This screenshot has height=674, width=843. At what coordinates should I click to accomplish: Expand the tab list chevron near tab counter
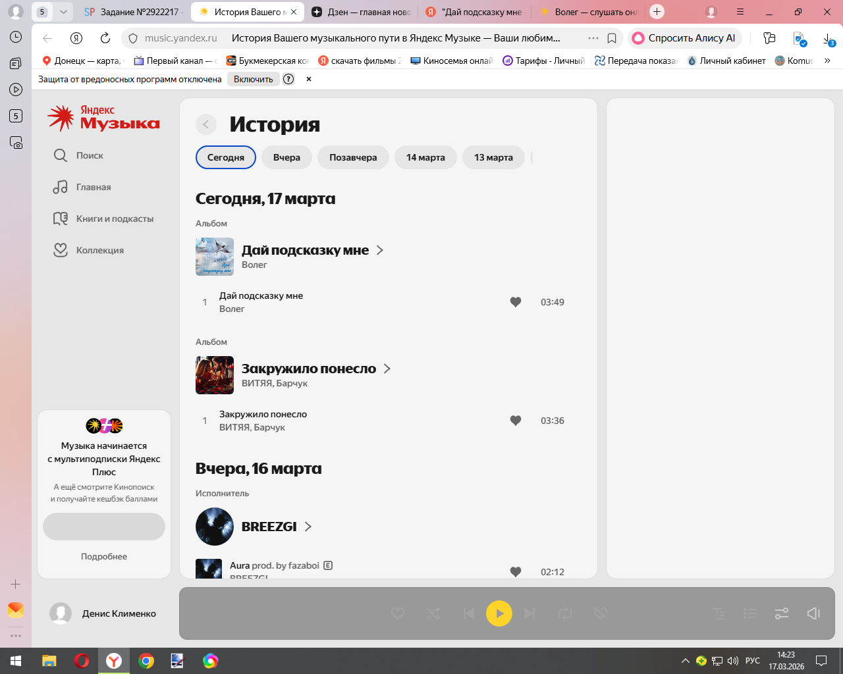[x=63, y=12]
